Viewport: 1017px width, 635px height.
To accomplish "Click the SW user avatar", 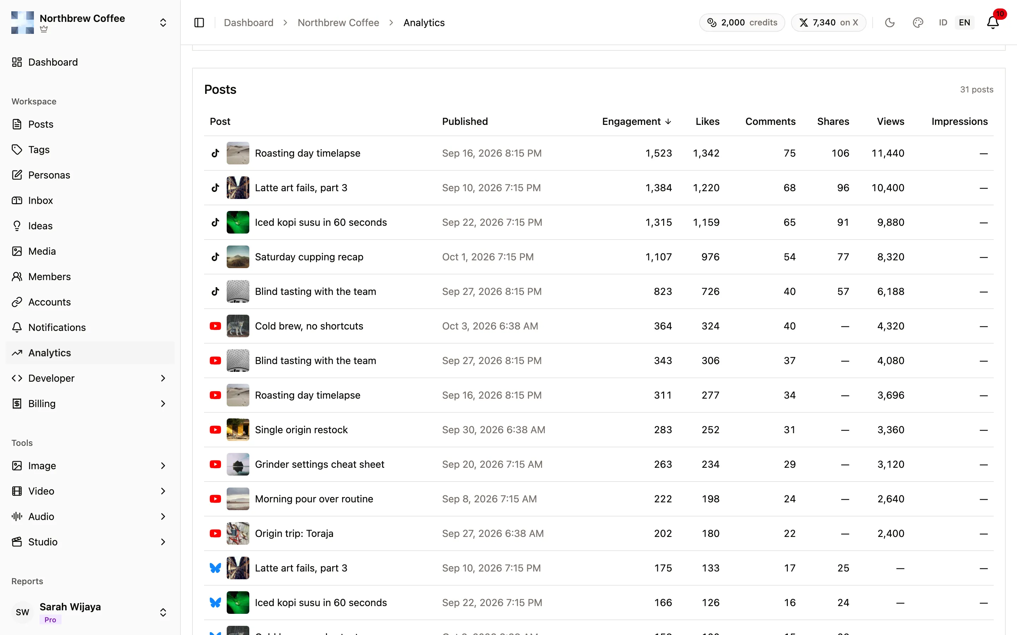I will [22, 612].
